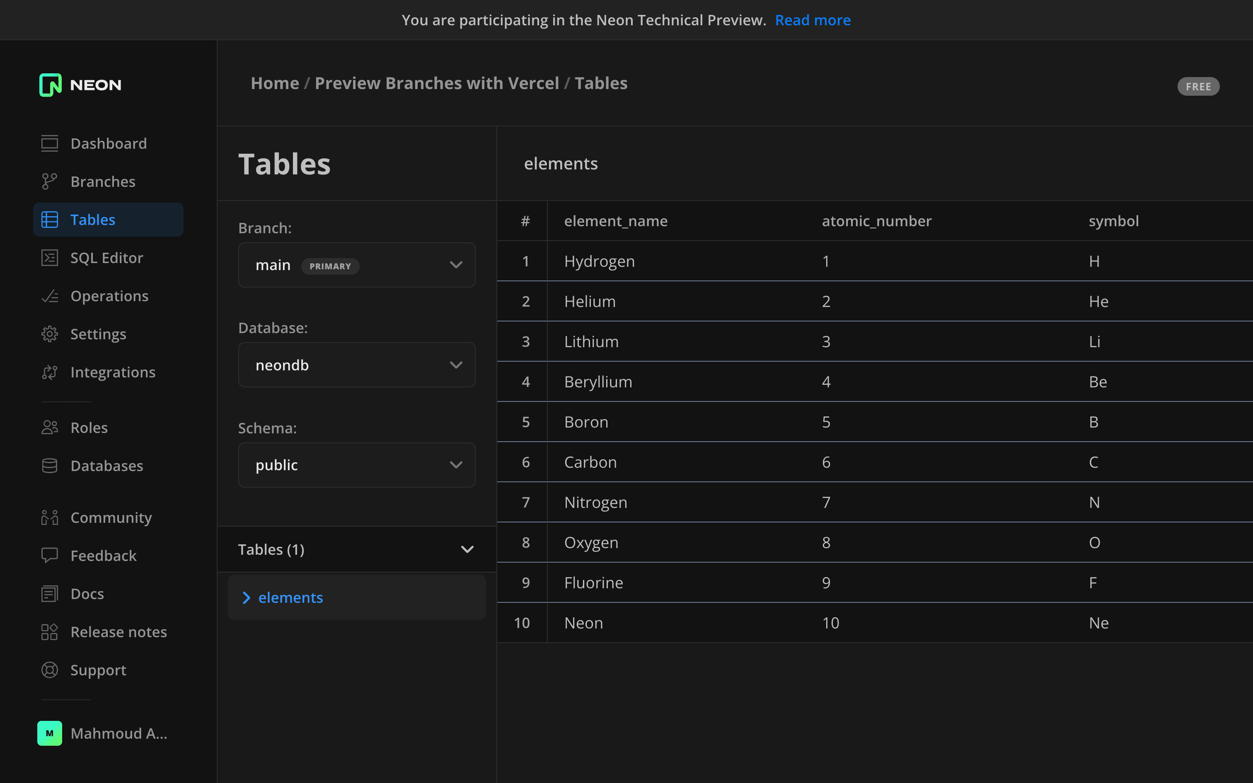The image size is (1253, 783).
Task: Open Settings gear icon in sidebar
Action: tap(50, 334)
